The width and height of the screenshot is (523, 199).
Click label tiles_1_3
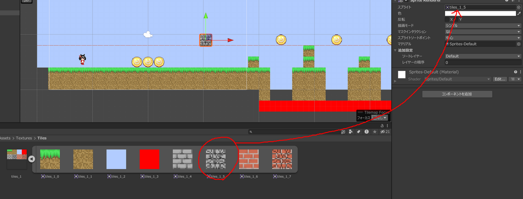[149, 176]
